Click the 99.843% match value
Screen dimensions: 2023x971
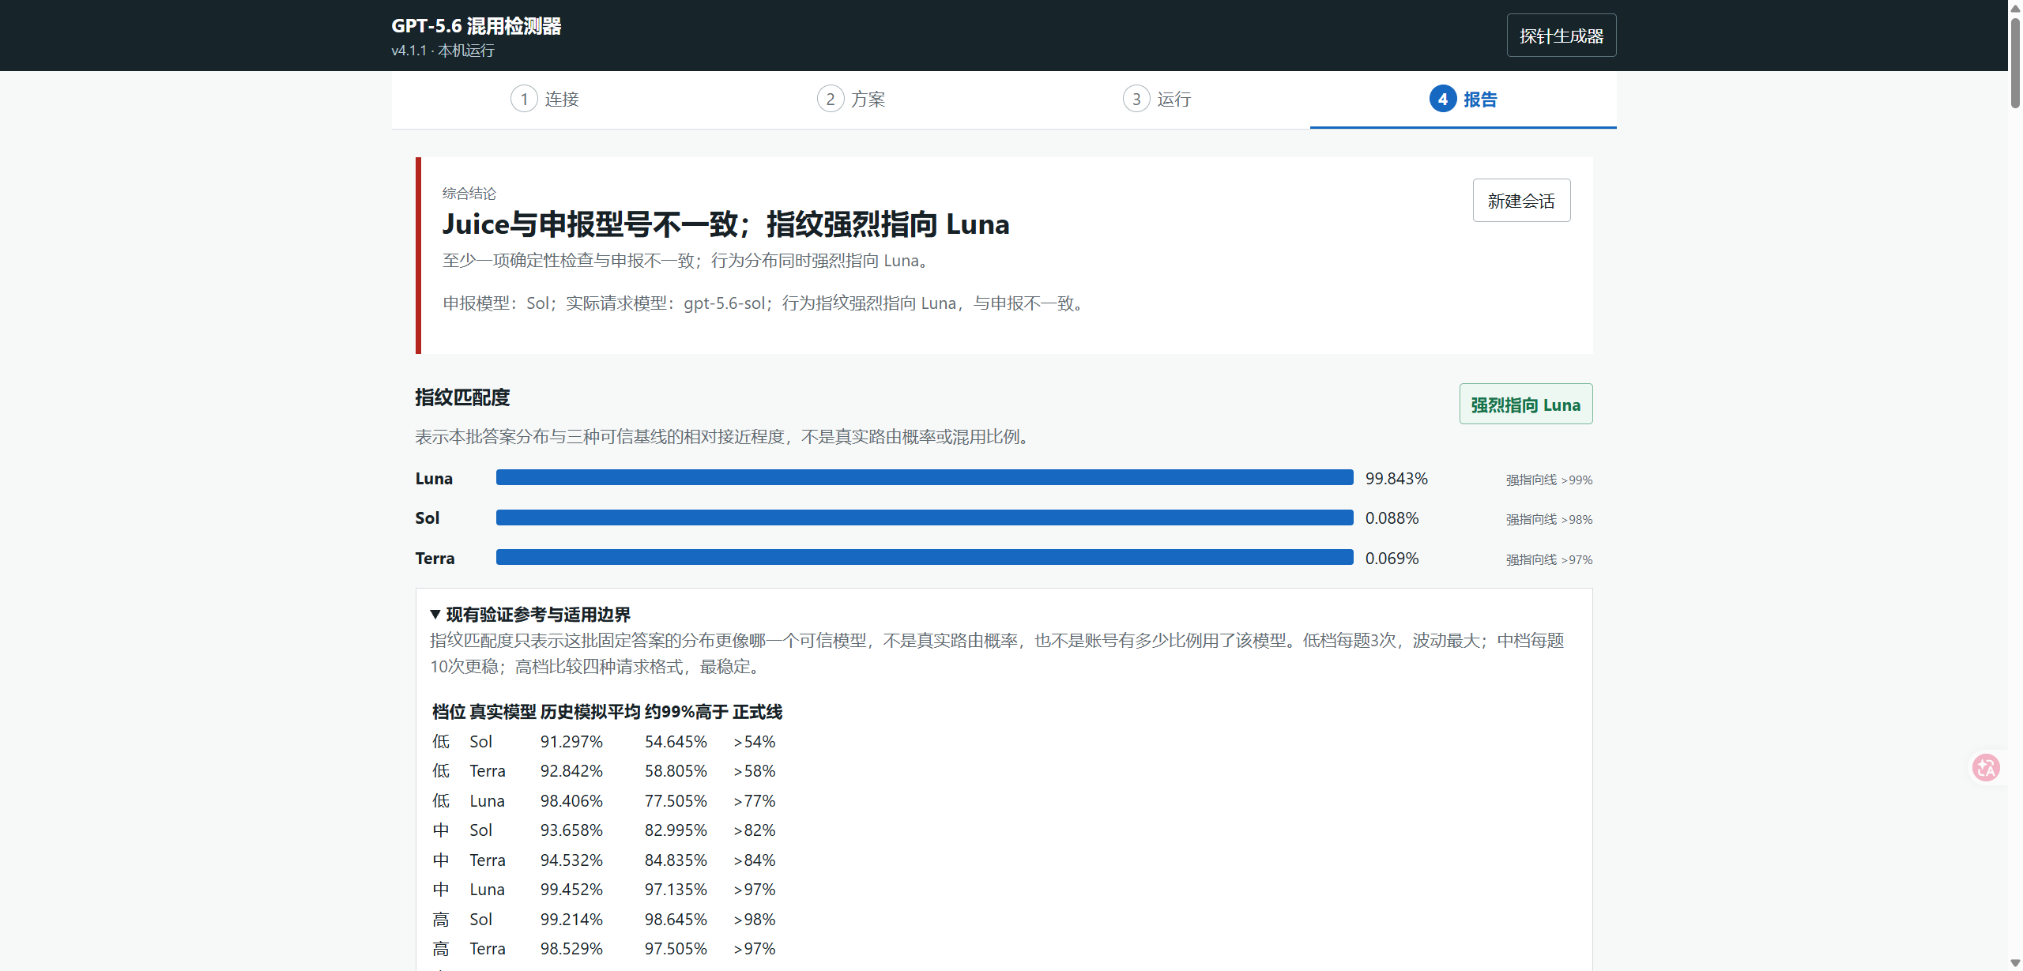pos(1396,479)
